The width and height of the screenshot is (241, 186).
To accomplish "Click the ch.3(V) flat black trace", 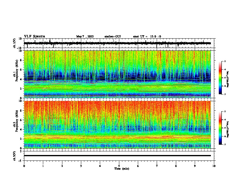I will (x=117, y=156).
